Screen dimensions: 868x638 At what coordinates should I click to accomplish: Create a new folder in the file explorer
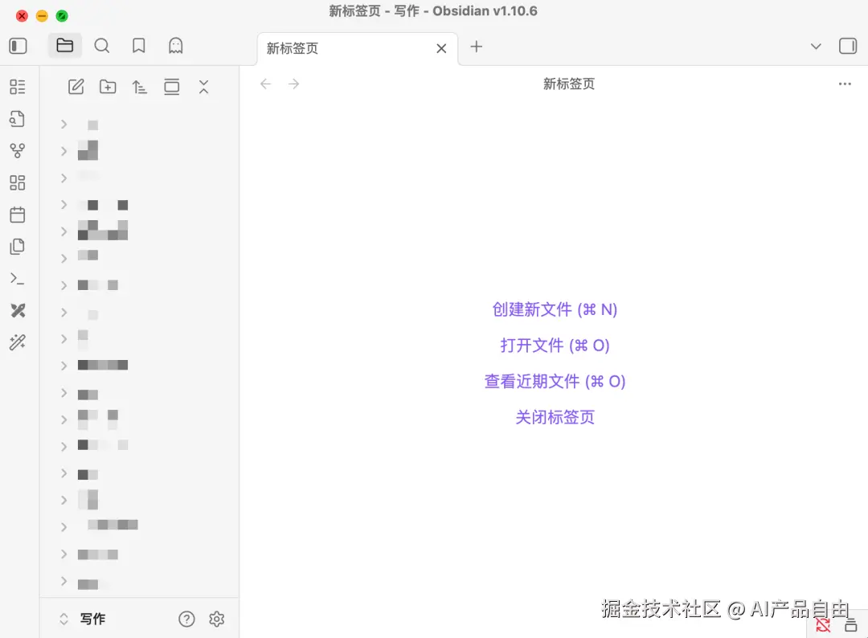coord(108,87)
